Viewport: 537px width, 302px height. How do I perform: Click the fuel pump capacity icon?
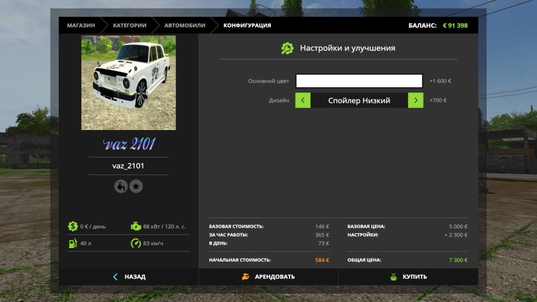click(72, 243)
